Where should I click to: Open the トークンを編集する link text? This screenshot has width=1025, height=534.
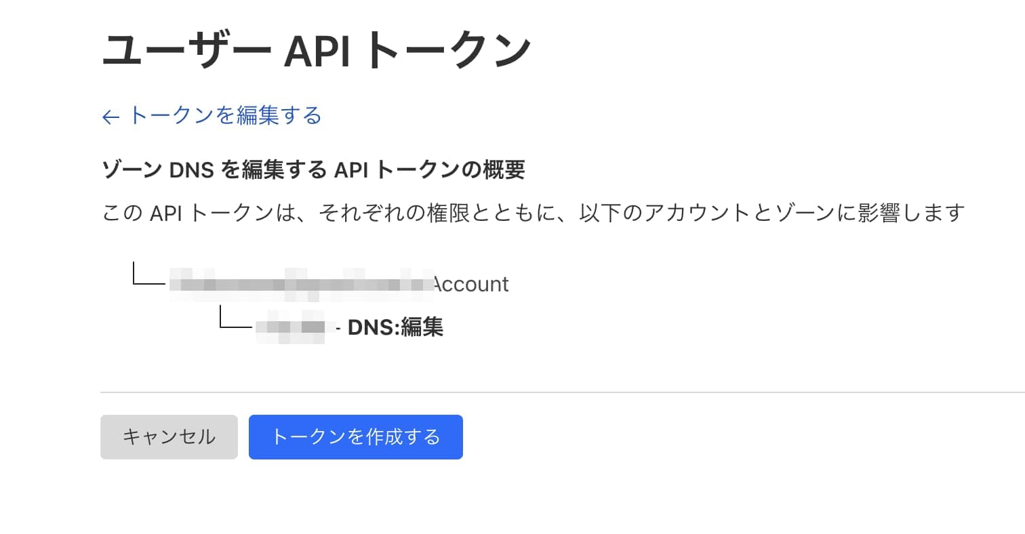[225, 116]
